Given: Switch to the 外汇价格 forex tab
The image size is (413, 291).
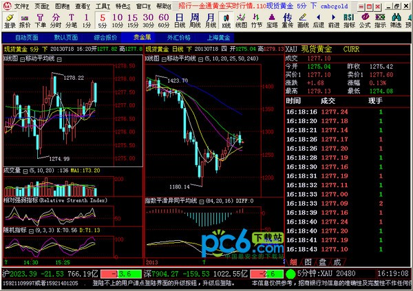Looking at the screenshot, I should (x=179, y=38).
